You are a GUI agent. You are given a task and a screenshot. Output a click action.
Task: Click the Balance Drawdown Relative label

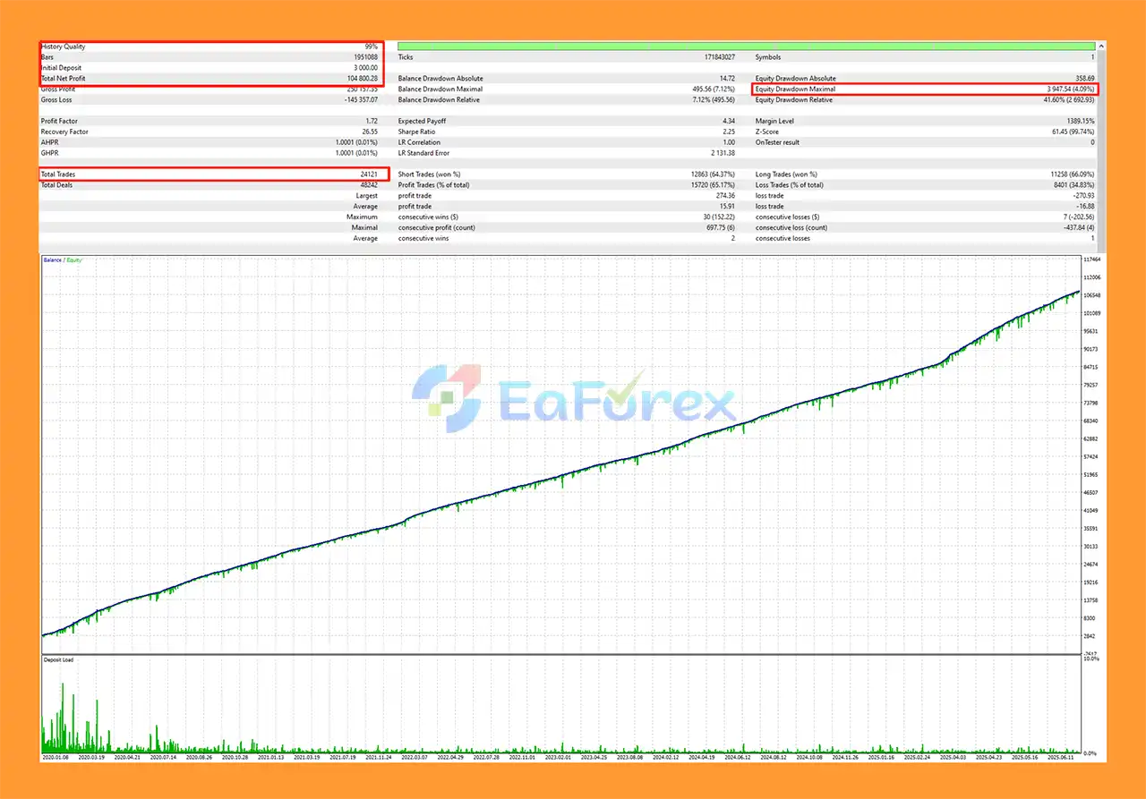(x=439, y=99)
